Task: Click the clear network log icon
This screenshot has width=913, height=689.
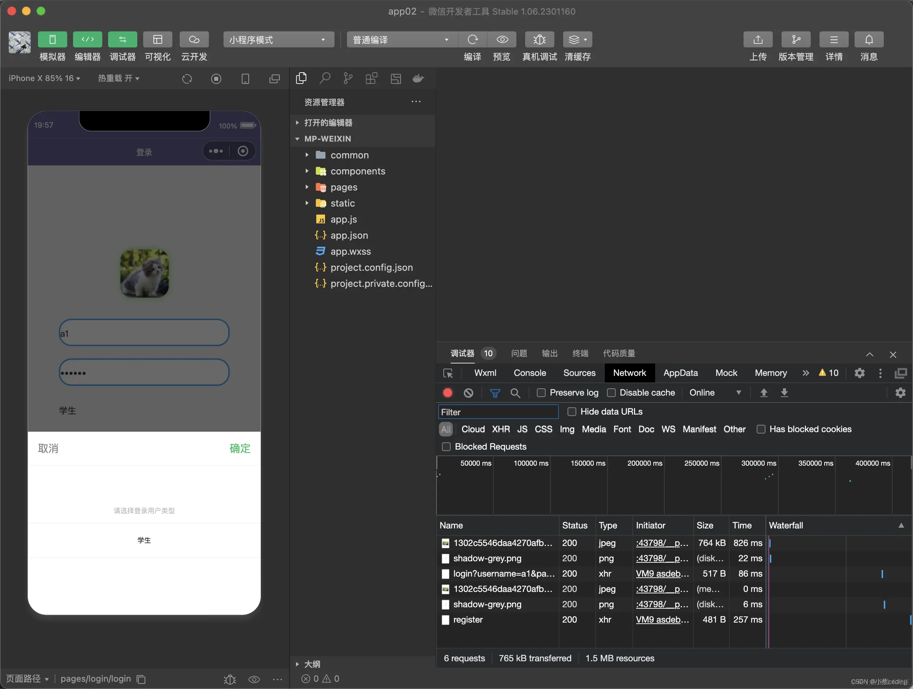Action: (468, 393)
